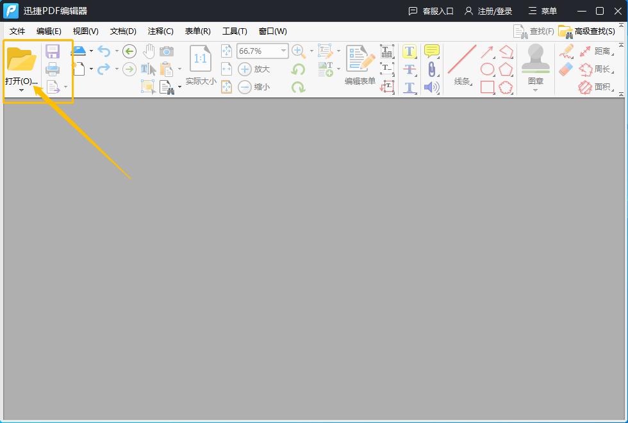This screenshot has height=423, width=628.
Task: Open the zoom percentage dropdown
Action: (283, 51)
